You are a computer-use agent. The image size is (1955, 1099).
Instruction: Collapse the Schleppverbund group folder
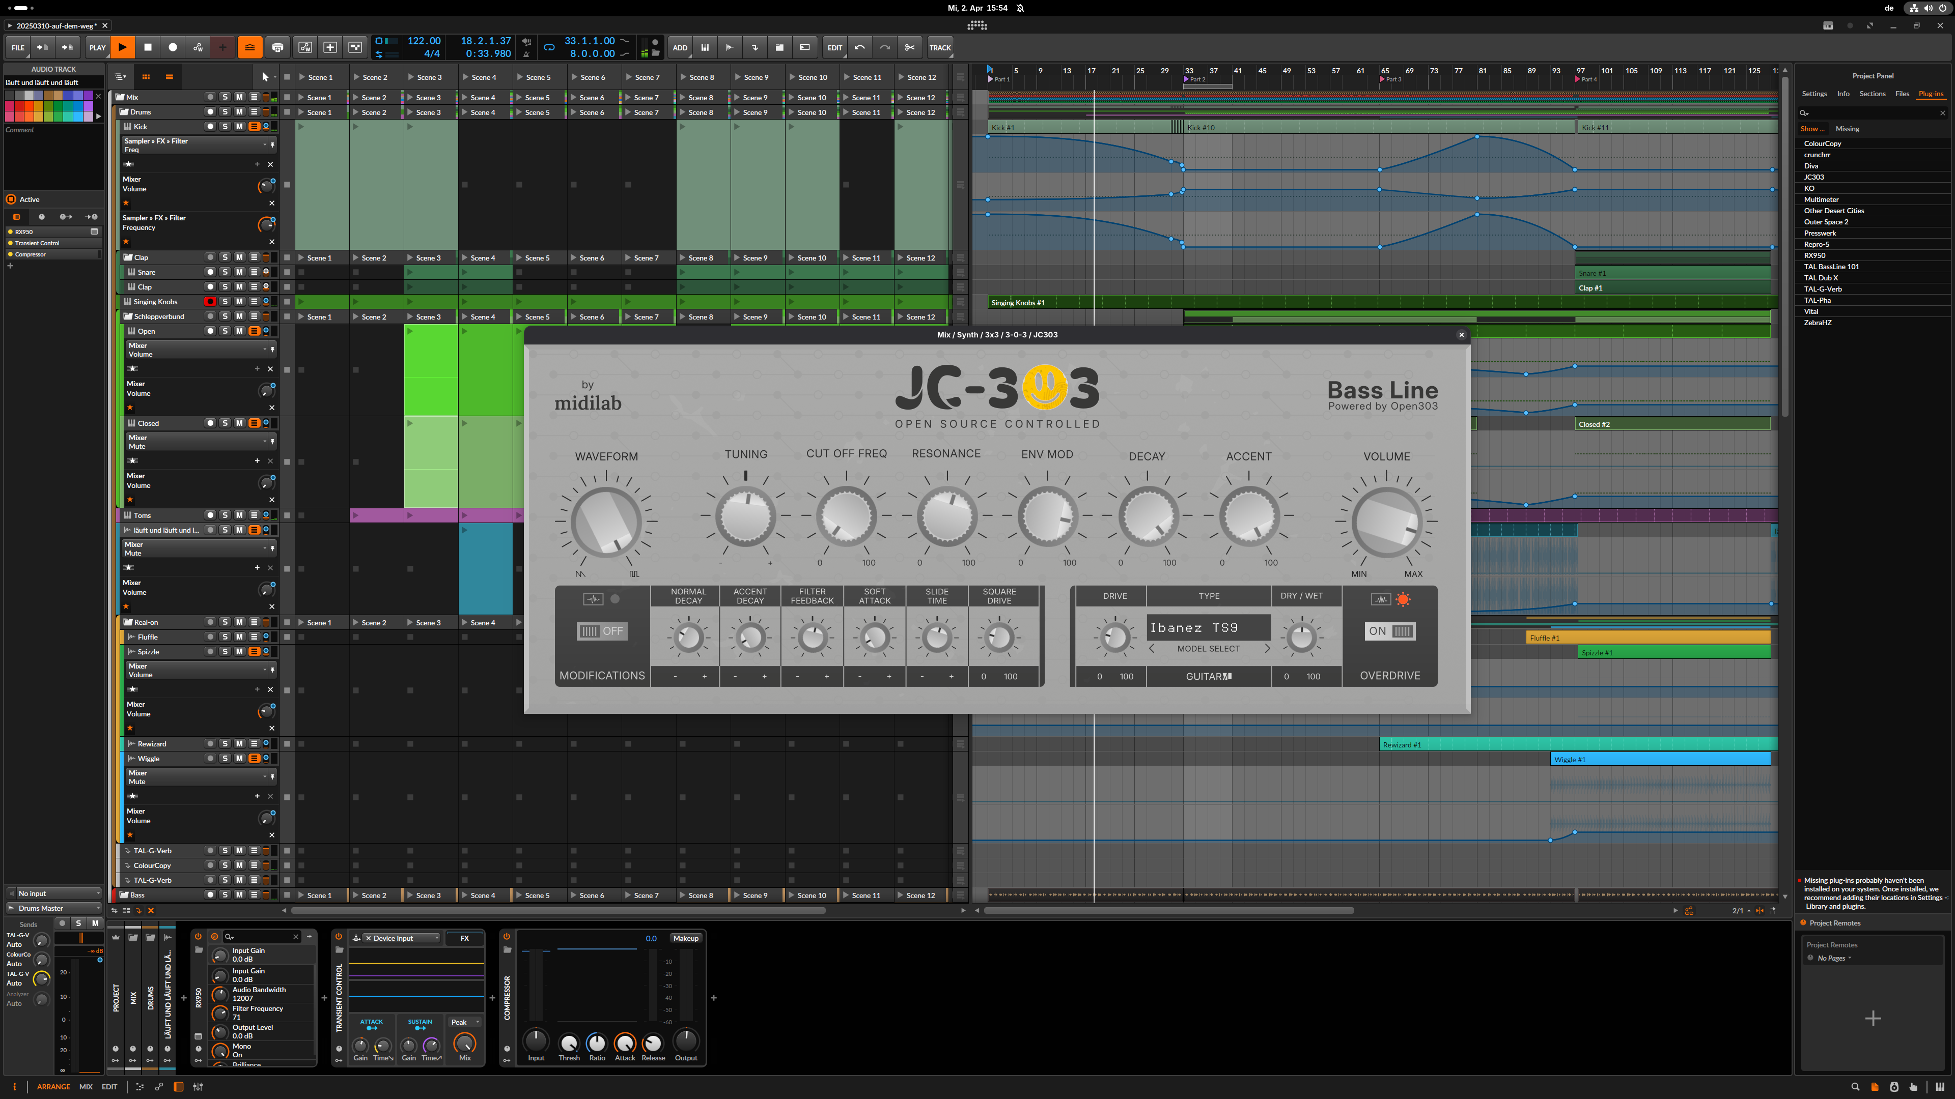click(x=128, y=317)
